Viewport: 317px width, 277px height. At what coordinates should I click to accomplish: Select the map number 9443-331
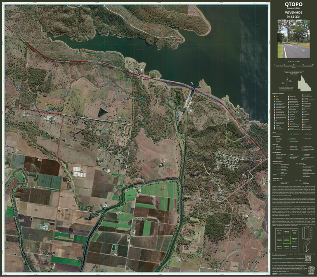[293, 17]
